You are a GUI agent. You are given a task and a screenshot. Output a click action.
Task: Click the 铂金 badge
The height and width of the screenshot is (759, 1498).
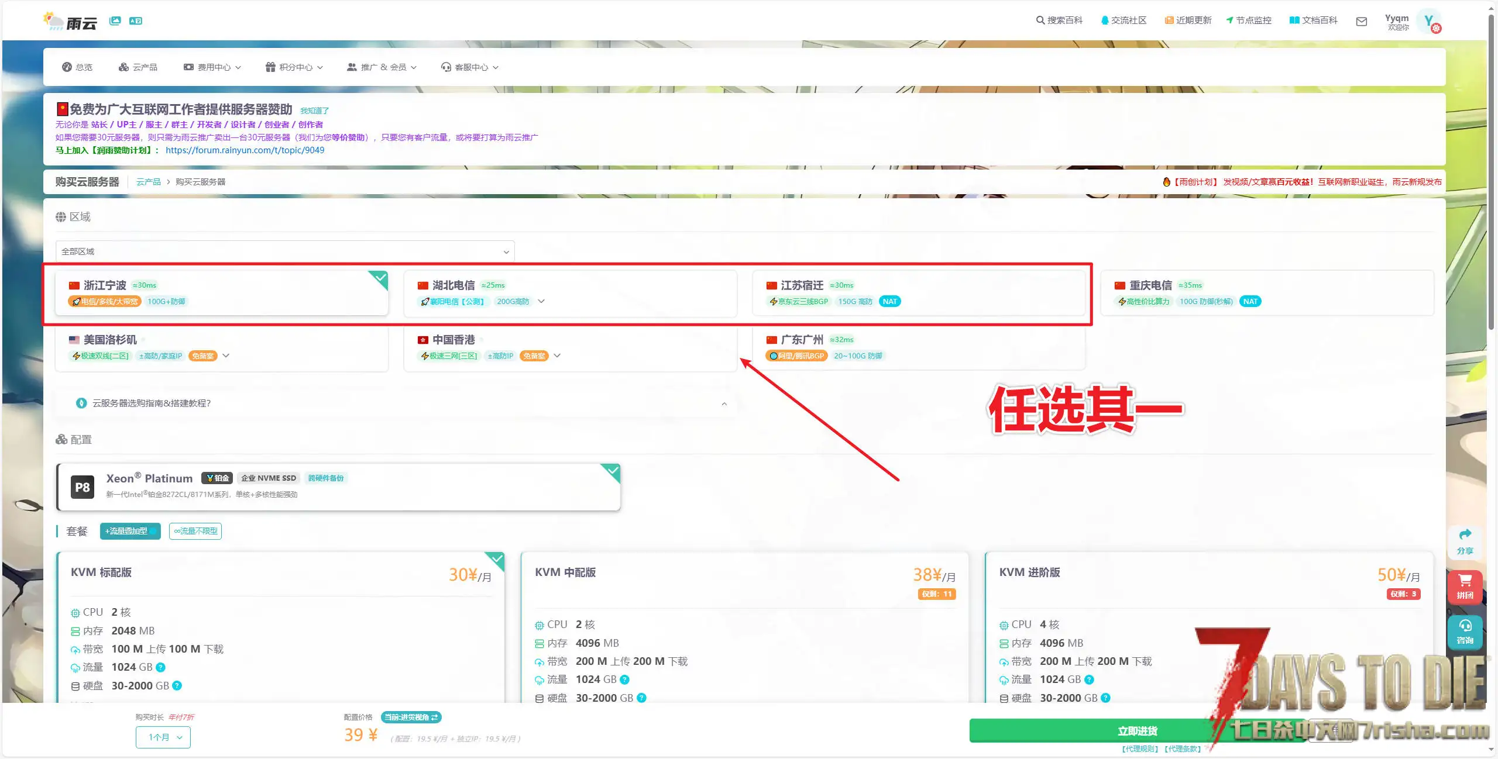[217, 478]
